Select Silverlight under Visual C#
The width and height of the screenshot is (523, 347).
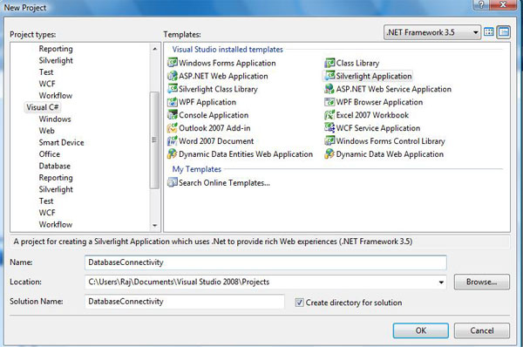56,189
